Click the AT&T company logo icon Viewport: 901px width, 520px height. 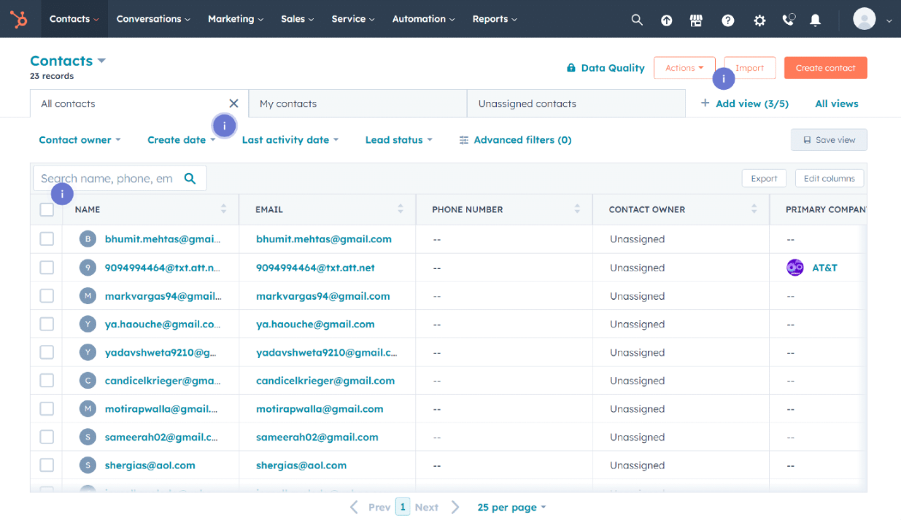(795, 268)
